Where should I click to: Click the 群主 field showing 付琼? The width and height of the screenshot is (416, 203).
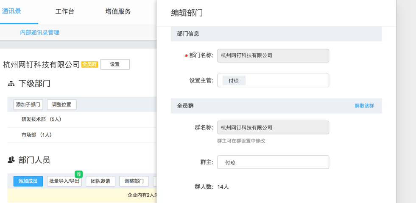click(x=273, y=162)
